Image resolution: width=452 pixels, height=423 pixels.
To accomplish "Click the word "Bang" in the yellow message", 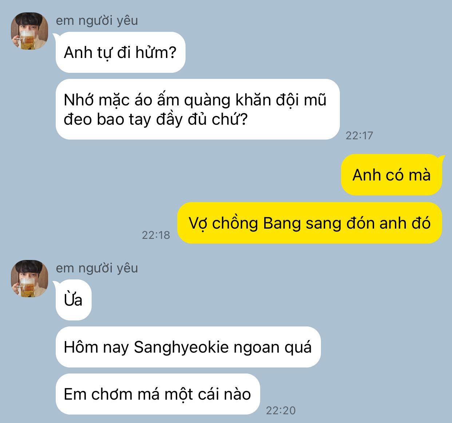I will pos(282,224).
